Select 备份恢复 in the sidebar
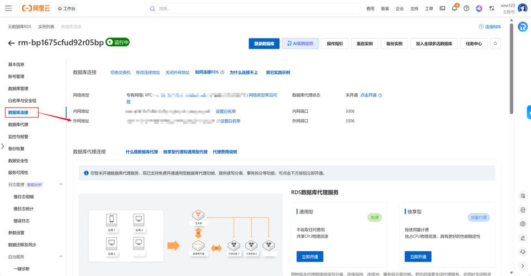The height and width of the screenshot is (276, 531). (16, 148)
